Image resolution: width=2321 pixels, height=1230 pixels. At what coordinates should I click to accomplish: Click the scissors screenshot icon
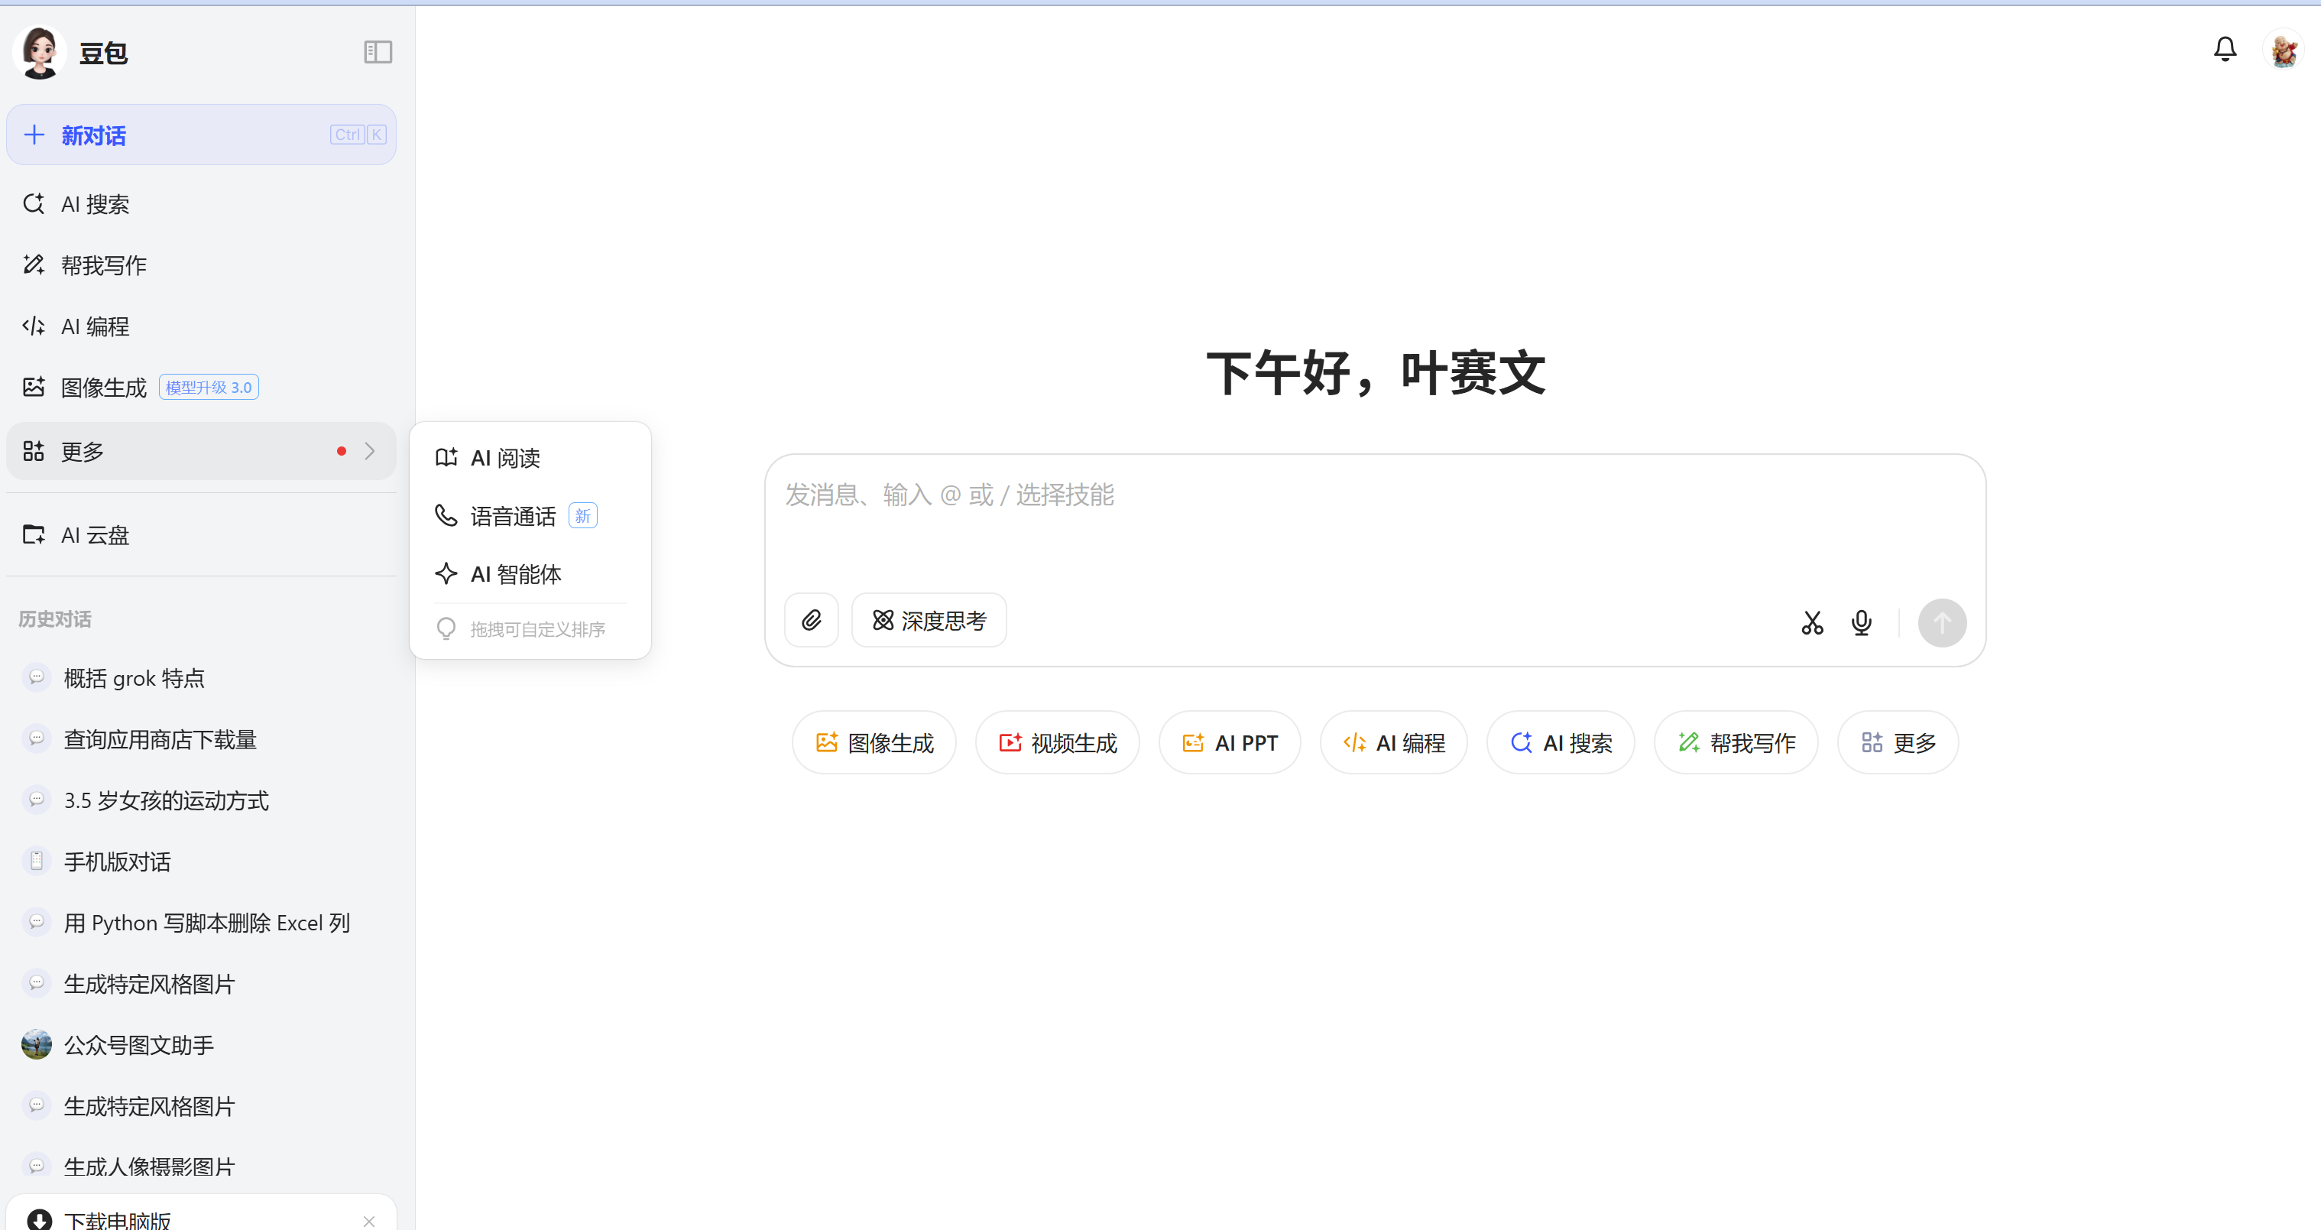[1812, 623]
